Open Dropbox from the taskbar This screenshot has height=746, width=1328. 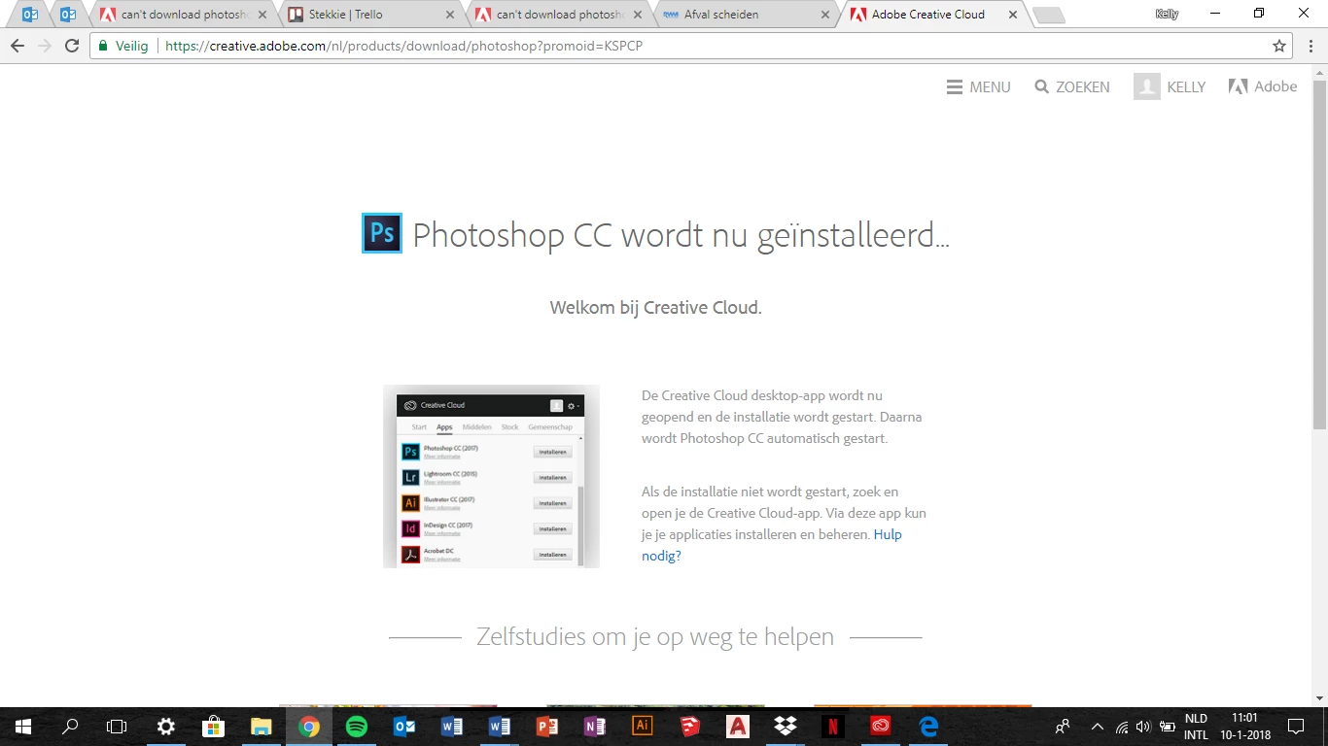point(786,727)
